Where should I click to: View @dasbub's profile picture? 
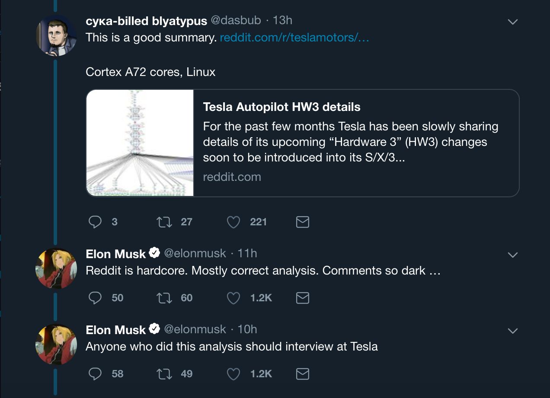pyautogui.click(x=56, y=35)
